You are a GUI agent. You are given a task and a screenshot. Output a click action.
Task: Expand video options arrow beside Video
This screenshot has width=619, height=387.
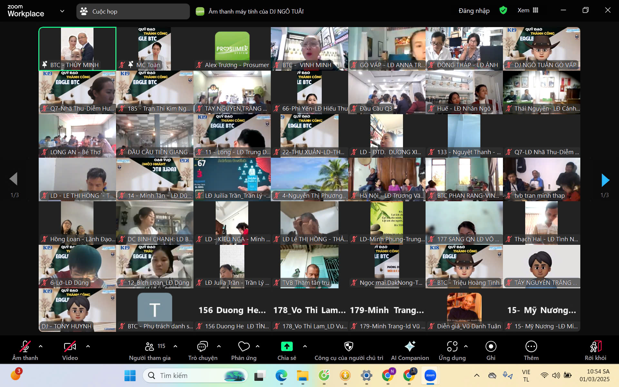pyautogui.click(x=88, y=346)
